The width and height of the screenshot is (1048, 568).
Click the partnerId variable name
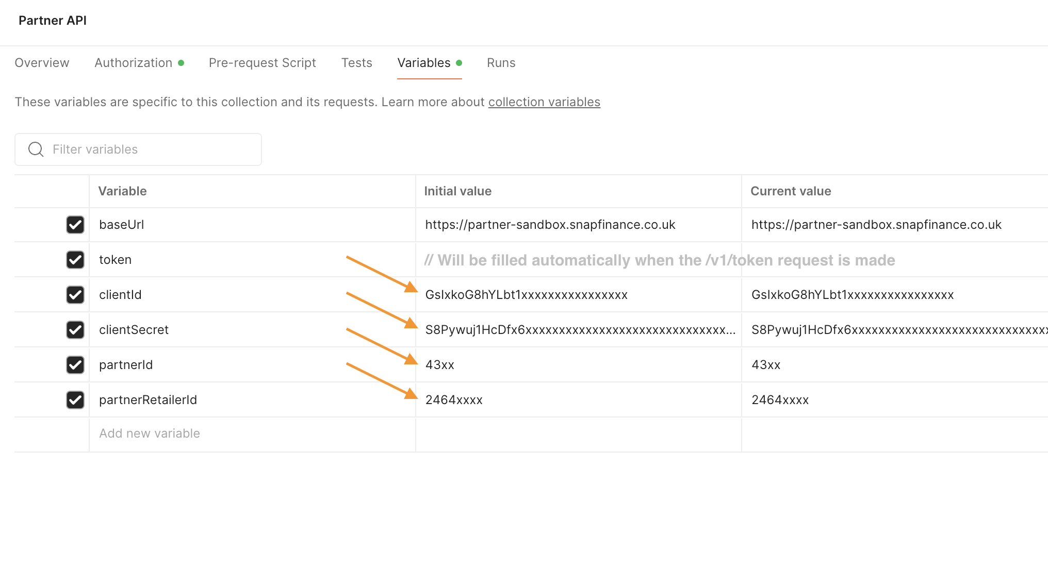(x=126, y=365)
